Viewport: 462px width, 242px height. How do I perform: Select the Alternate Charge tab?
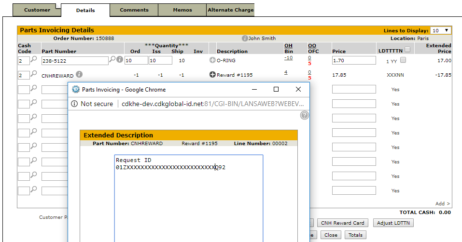230,10
